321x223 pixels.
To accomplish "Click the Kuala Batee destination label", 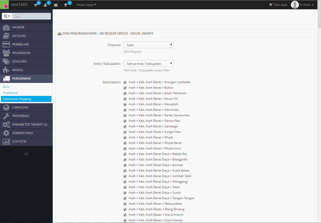I will [x=159, y=171].
